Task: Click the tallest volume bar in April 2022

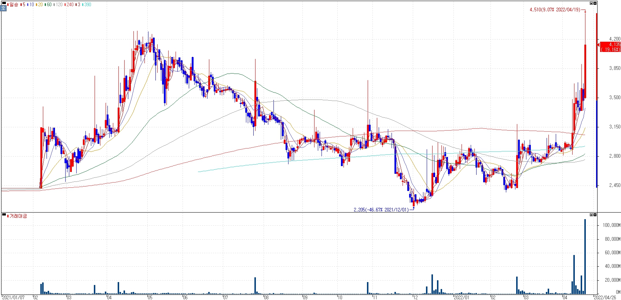Action: point(585,256)
